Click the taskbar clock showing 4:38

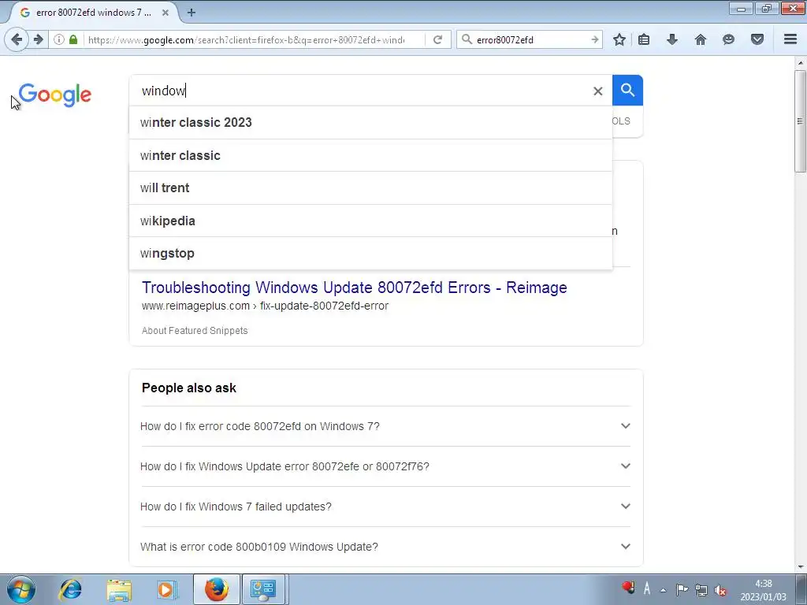(763, 590)
